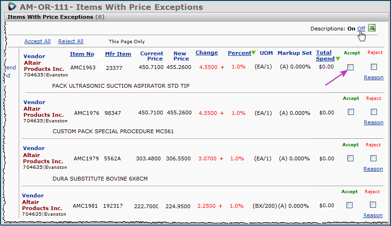
Task: Click green sort arrow beside Percent
Action: [254, 53]
